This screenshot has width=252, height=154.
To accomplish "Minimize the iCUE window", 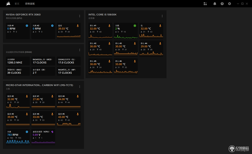I will click(238, 4).
